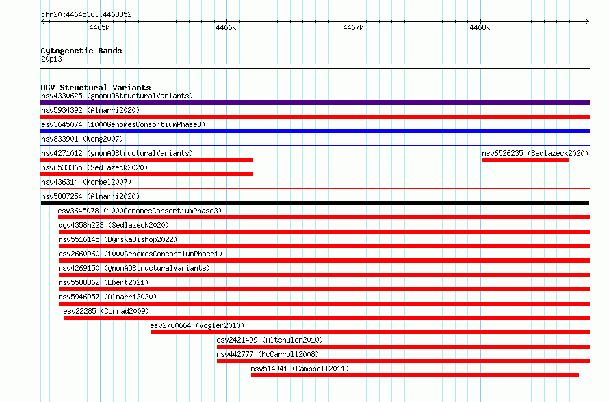Click the nsv4271012 gnomADStructuralVariants label

tap(117, 153)
